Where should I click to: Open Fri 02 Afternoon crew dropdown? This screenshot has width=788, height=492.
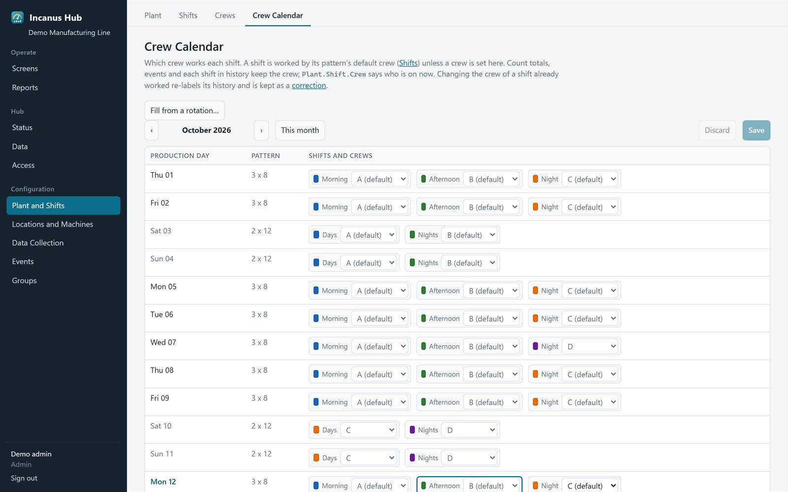tap(492, 207)
